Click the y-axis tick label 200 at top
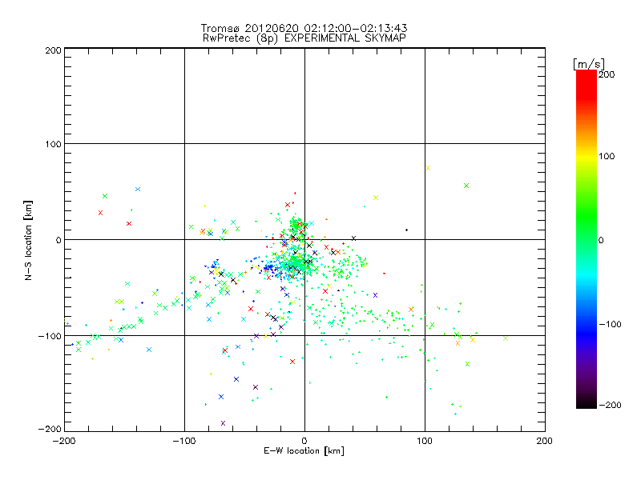Screen dimensions: 641x480 coord(53,50)
